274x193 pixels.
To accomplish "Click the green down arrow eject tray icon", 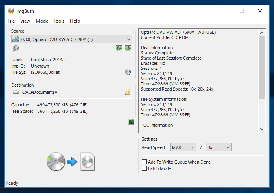I will (x=128, y=48).
